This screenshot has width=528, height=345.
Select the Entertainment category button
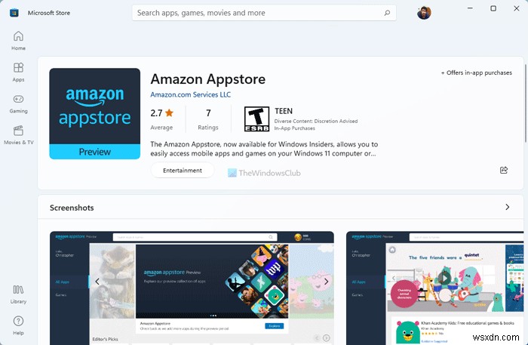pyautogui.click(x=183, y=171)
